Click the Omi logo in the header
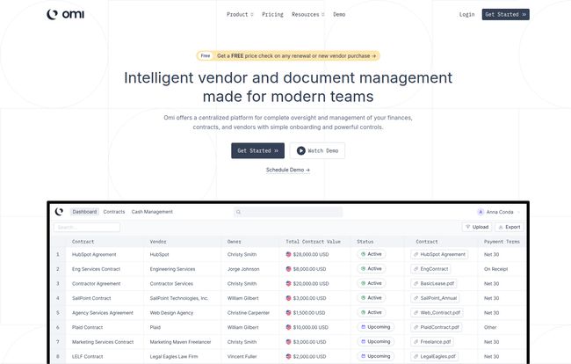 click(66, 14)
